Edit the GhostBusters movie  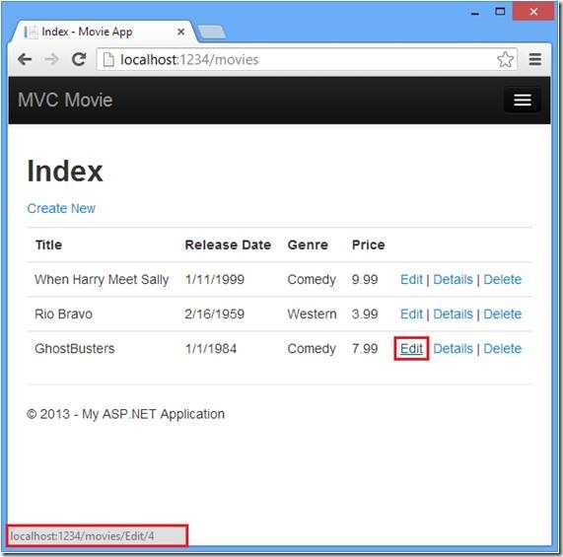pyautogui.click(x=411, y=348)
